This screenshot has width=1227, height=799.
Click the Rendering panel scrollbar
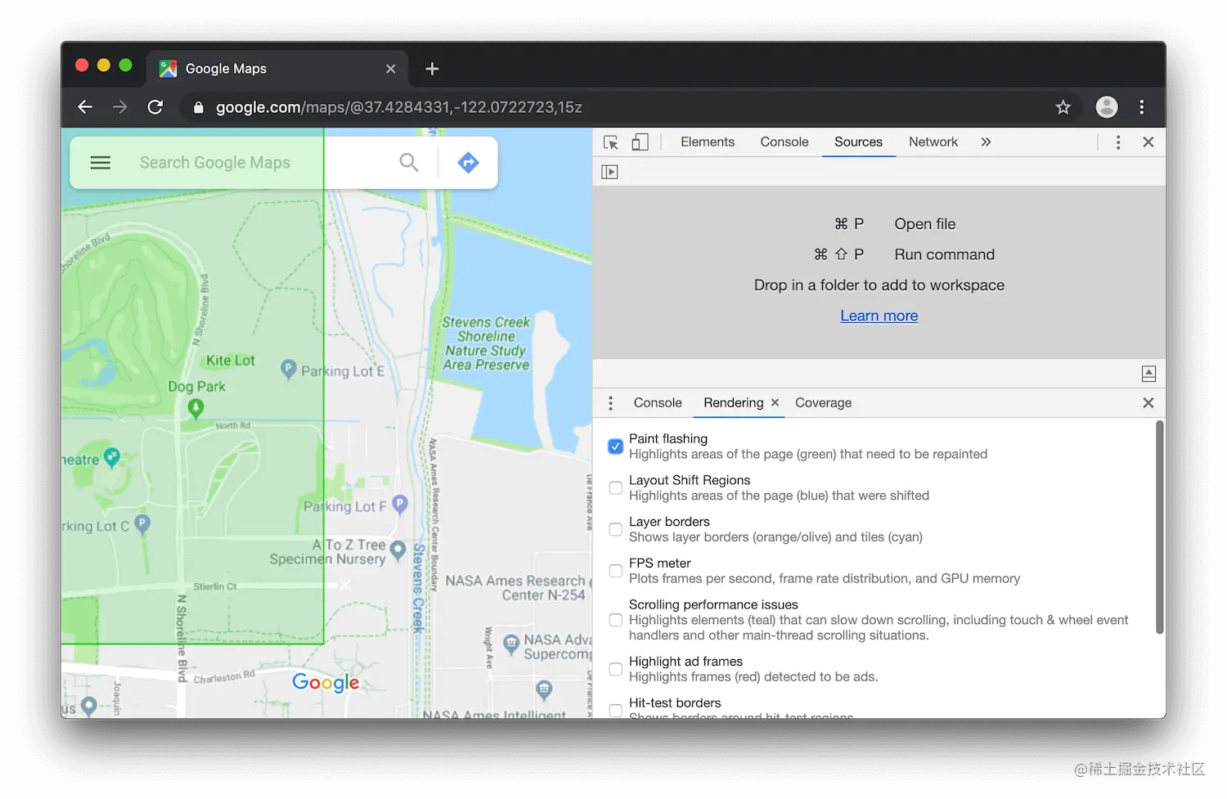tap(1159, 527)
